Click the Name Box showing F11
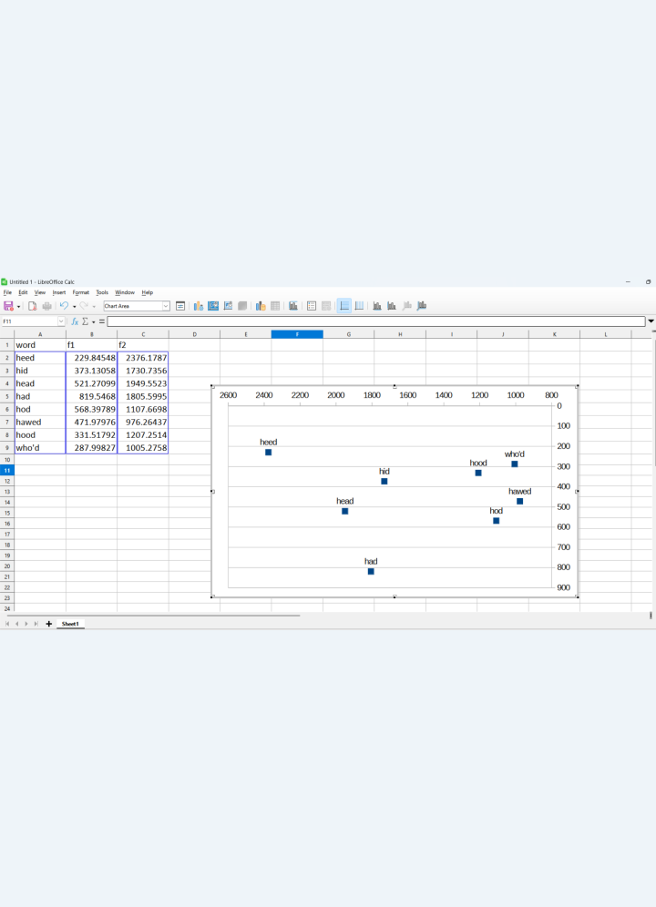 pos(29,321)
